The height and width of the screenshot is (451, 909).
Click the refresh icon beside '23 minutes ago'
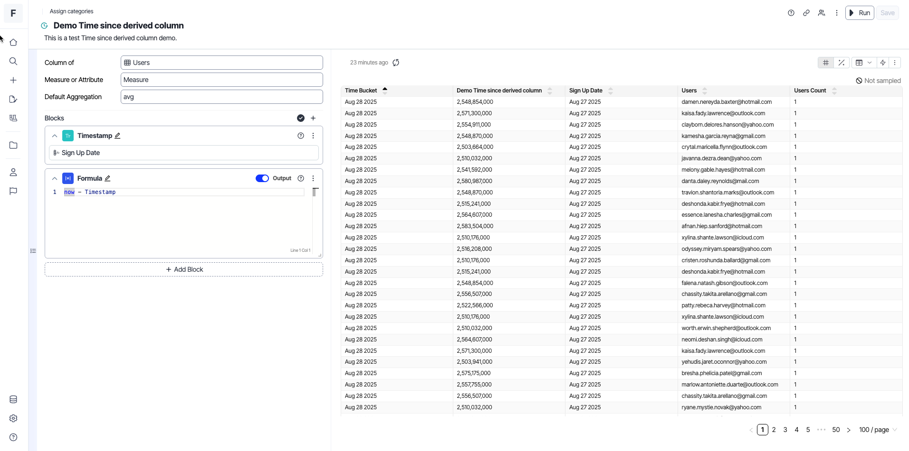pos(396,63)
